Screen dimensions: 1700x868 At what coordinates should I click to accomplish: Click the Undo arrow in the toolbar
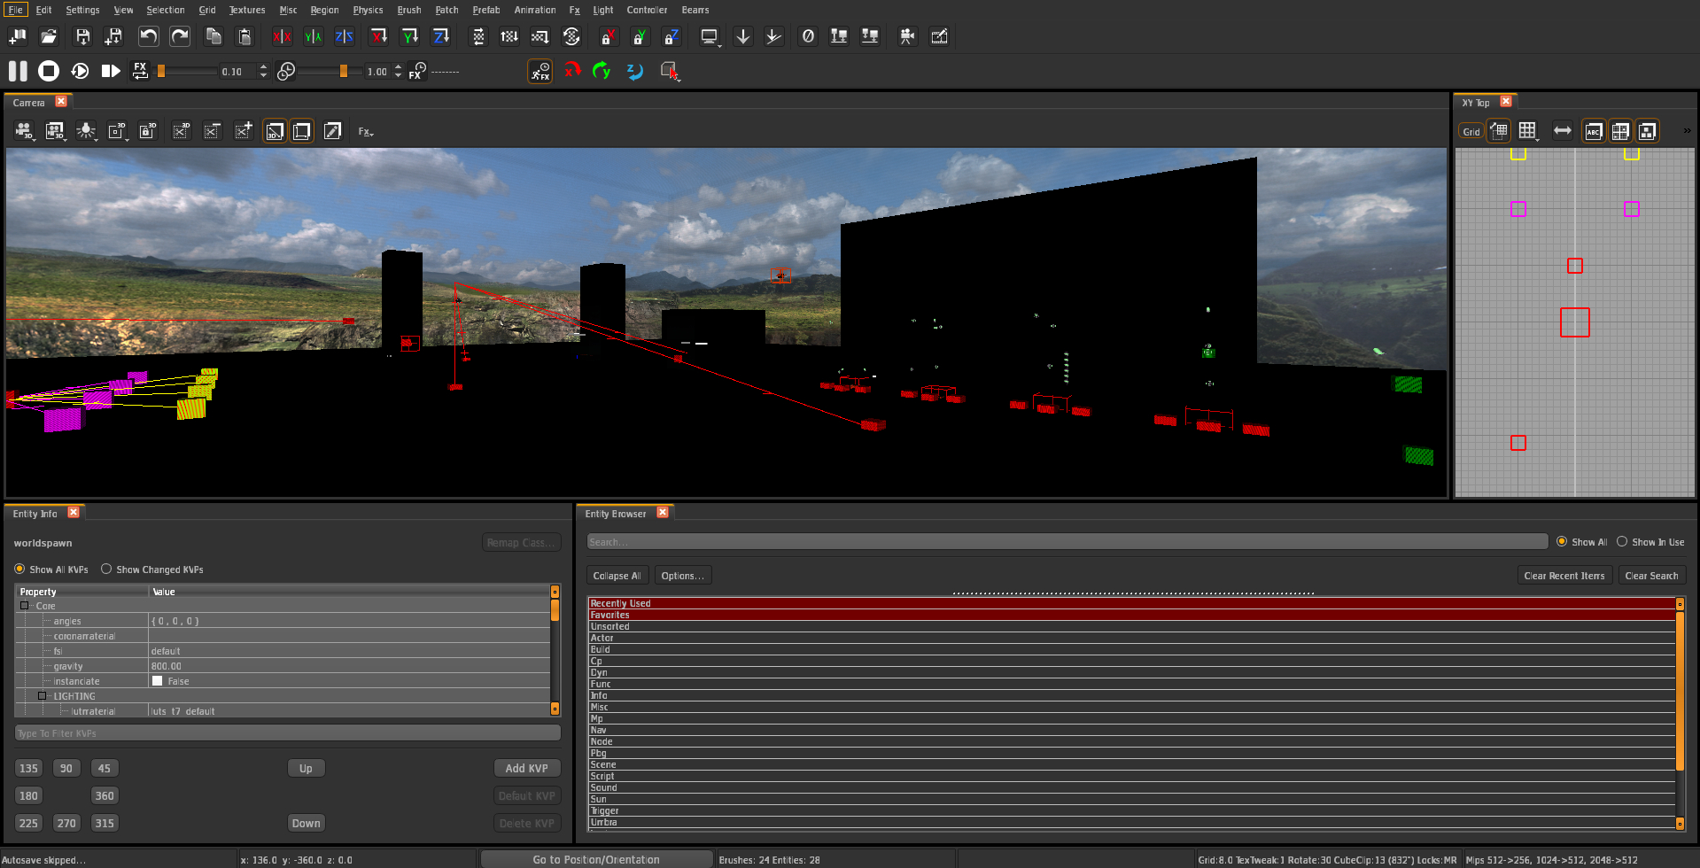point(148,36)
